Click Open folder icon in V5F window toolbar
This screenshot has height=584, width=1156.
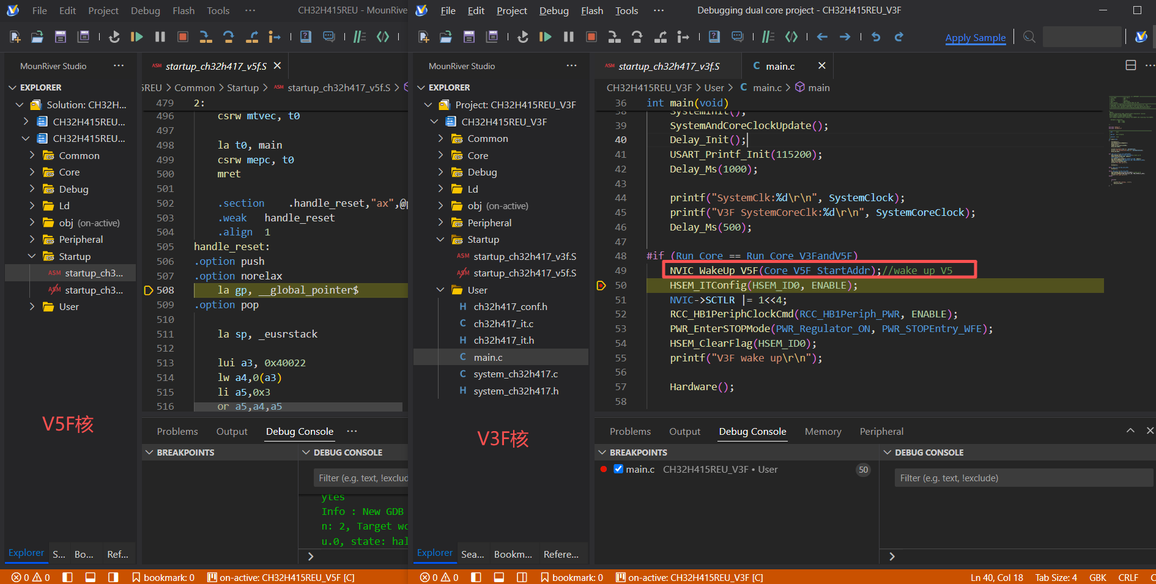[x=37, y=37]
